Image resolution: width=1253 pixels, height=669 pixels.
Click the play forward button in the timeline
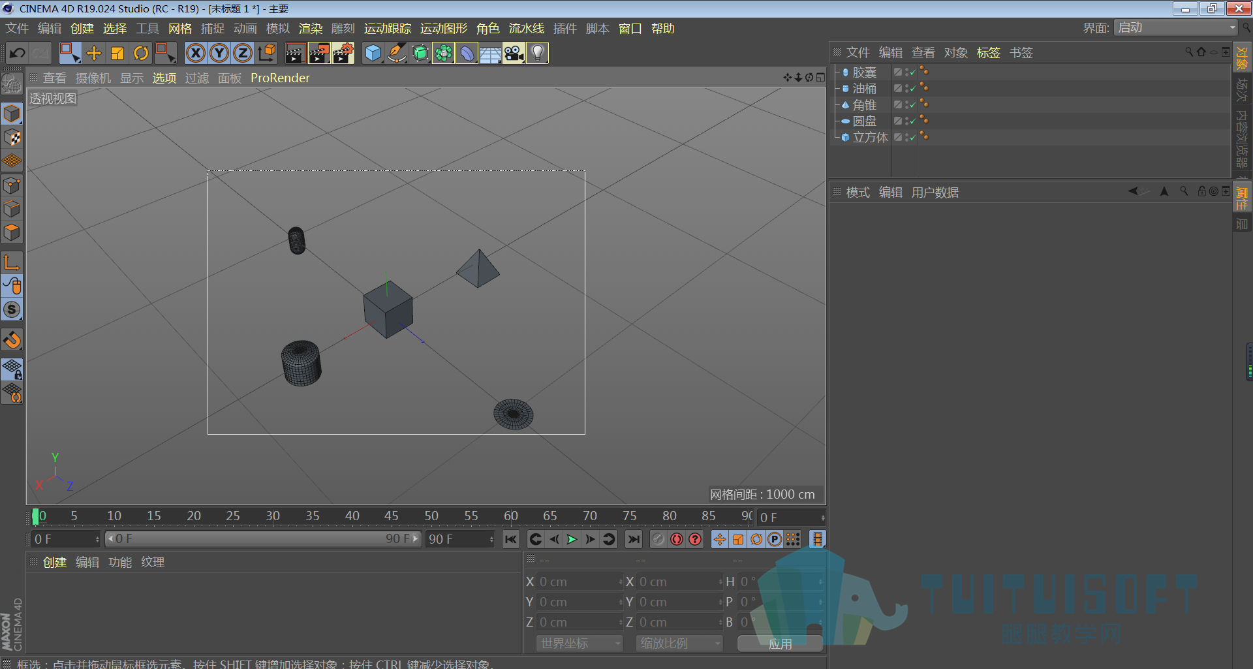tap(572, 539)
